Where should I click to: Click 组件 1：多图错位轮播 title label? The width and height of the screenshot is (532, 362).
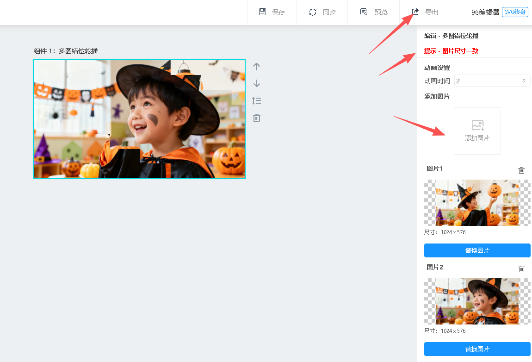tap(66, 51)
